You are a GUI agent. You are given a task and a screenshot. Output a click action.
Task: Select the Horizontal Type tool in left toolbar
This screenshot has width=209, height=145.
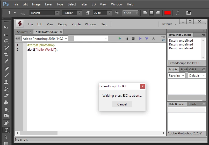tap(6, 130)
